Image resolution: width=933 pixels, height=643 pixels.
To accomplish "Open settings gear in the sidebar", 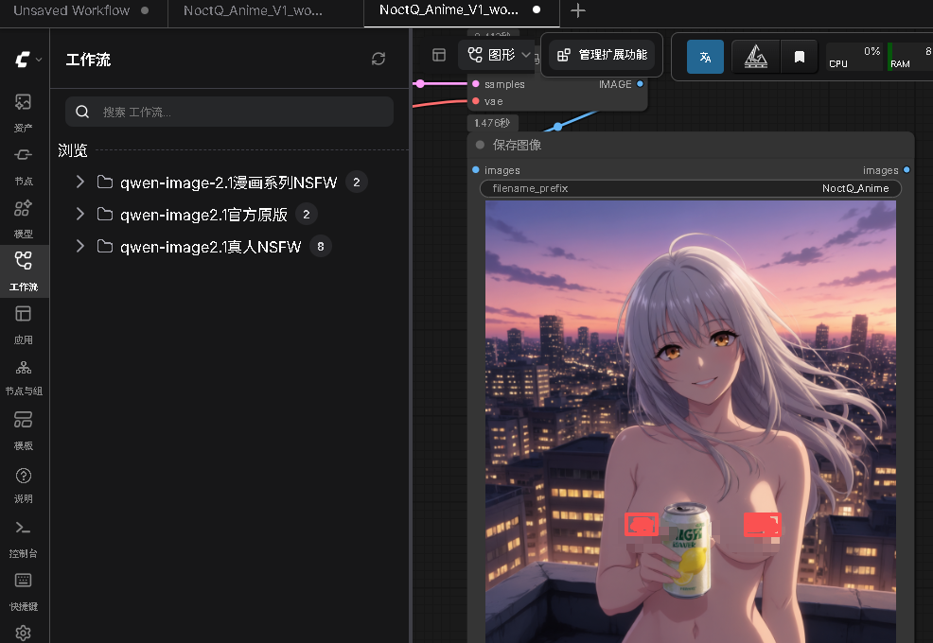I will (x=24, y=633).
